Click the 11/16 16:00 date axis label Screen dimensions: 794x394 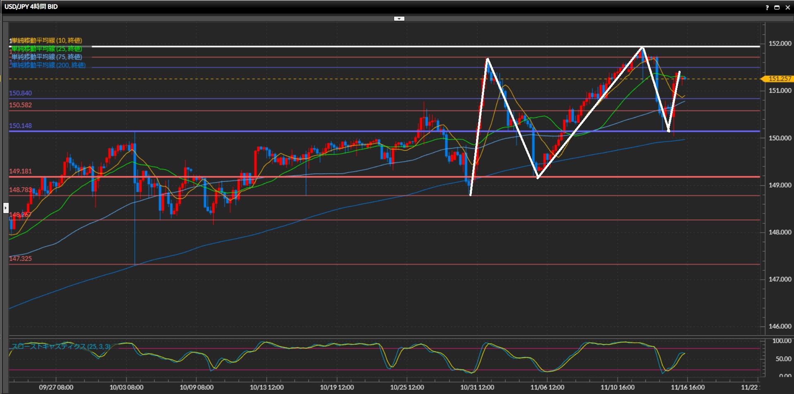(688, 387)
